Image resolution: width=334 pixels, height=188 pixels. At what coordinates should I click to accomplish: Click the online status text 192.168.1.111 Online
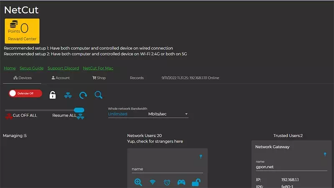pyautogui.click(x=190, y=78)
